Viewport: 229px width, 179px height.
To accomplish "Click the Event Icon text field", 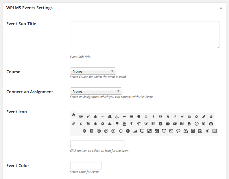I will click(97, 145).
